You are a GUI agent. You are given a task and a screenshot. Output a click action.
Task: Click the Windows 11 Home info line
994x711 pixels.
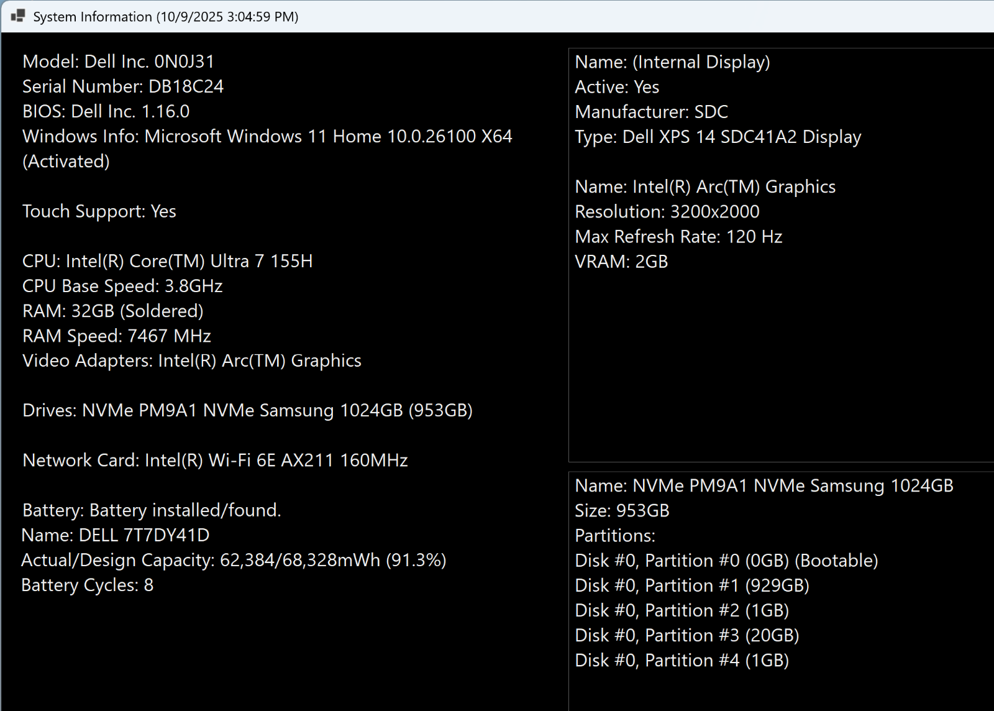(267, 136)
